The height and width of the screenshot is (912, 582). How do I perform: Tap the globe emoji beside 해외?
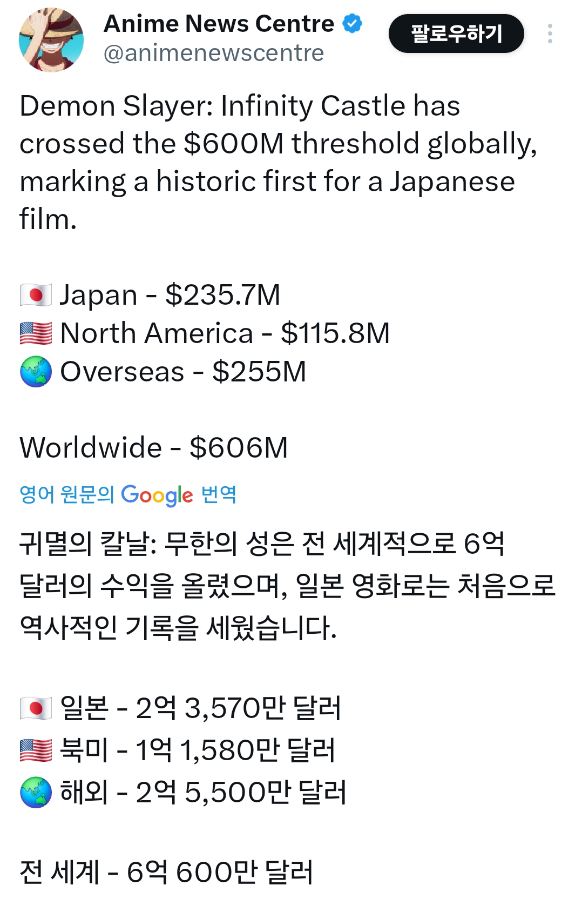coord(36,792)
